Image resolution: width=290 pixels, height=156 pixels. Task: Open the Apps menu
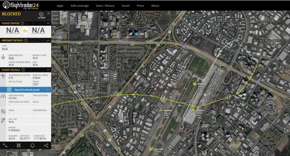[60, 6]
